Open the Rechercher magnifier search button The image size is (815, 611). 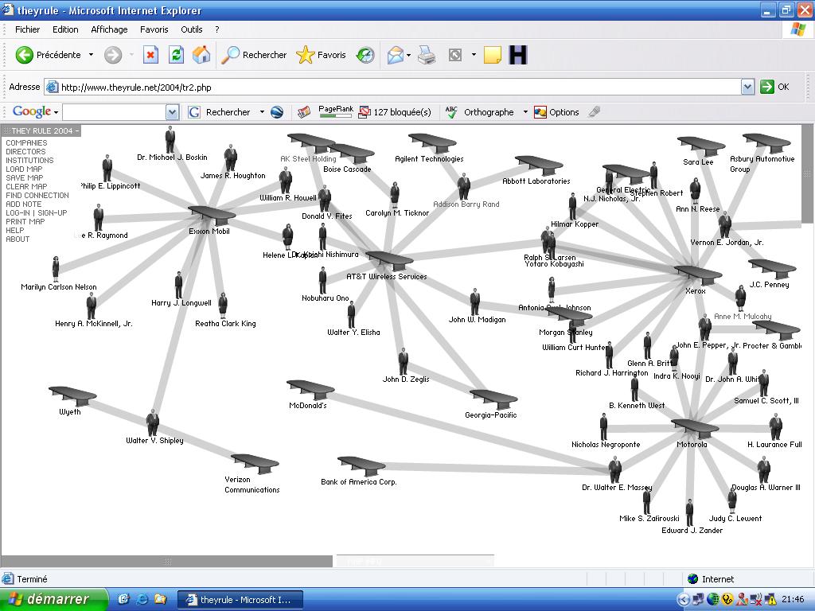254,55
